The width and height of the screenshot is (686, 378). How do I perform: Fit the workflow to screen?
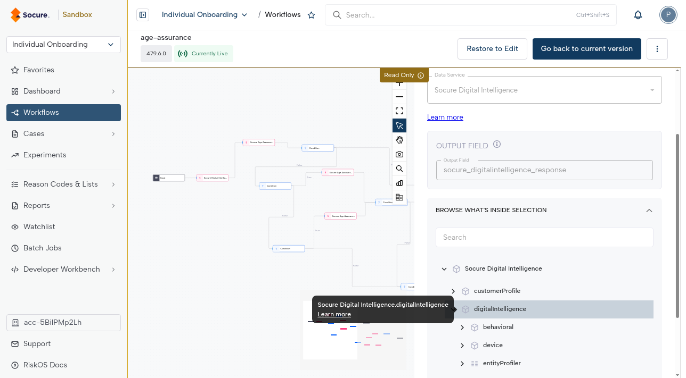(x=399, y=111)
